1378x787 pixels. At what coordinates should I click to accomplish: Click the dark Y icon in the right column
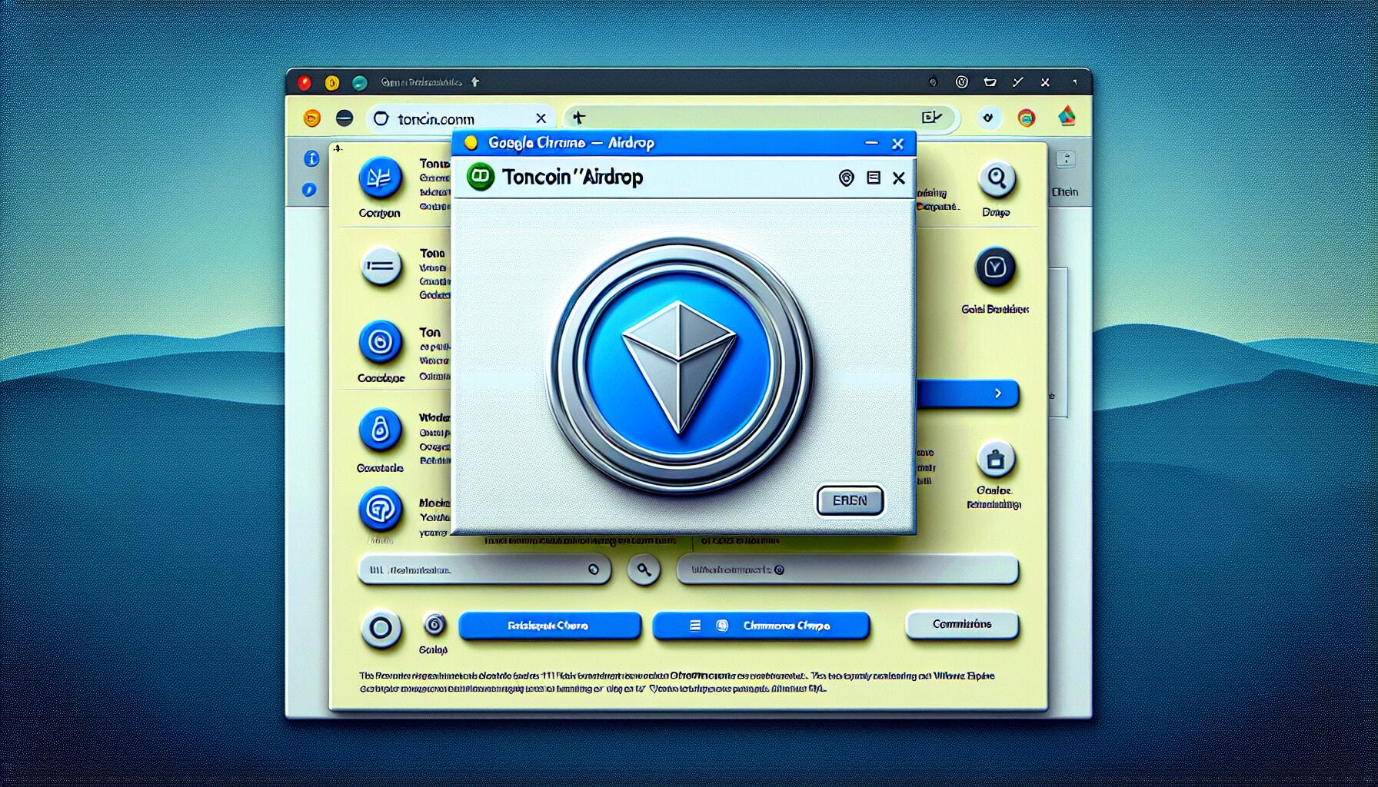(x=995, y=267)
